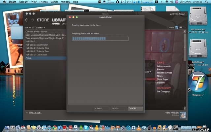Open the Games menu
The height and width of the screenshot is (132, 211).
coord(54,2)
